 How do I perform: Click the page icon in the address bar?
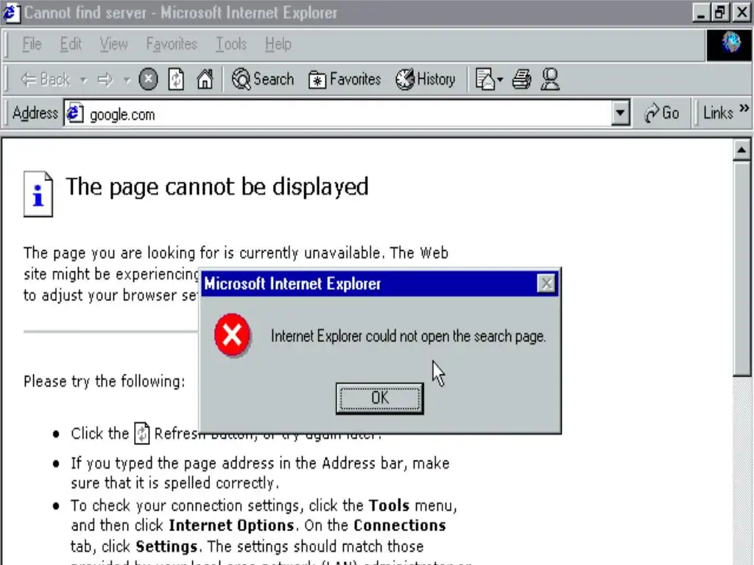[x=74, y=113]
